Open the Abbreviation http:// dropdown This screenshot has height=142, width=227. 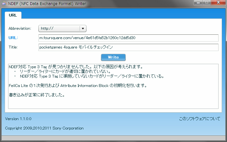click(62, 28)
